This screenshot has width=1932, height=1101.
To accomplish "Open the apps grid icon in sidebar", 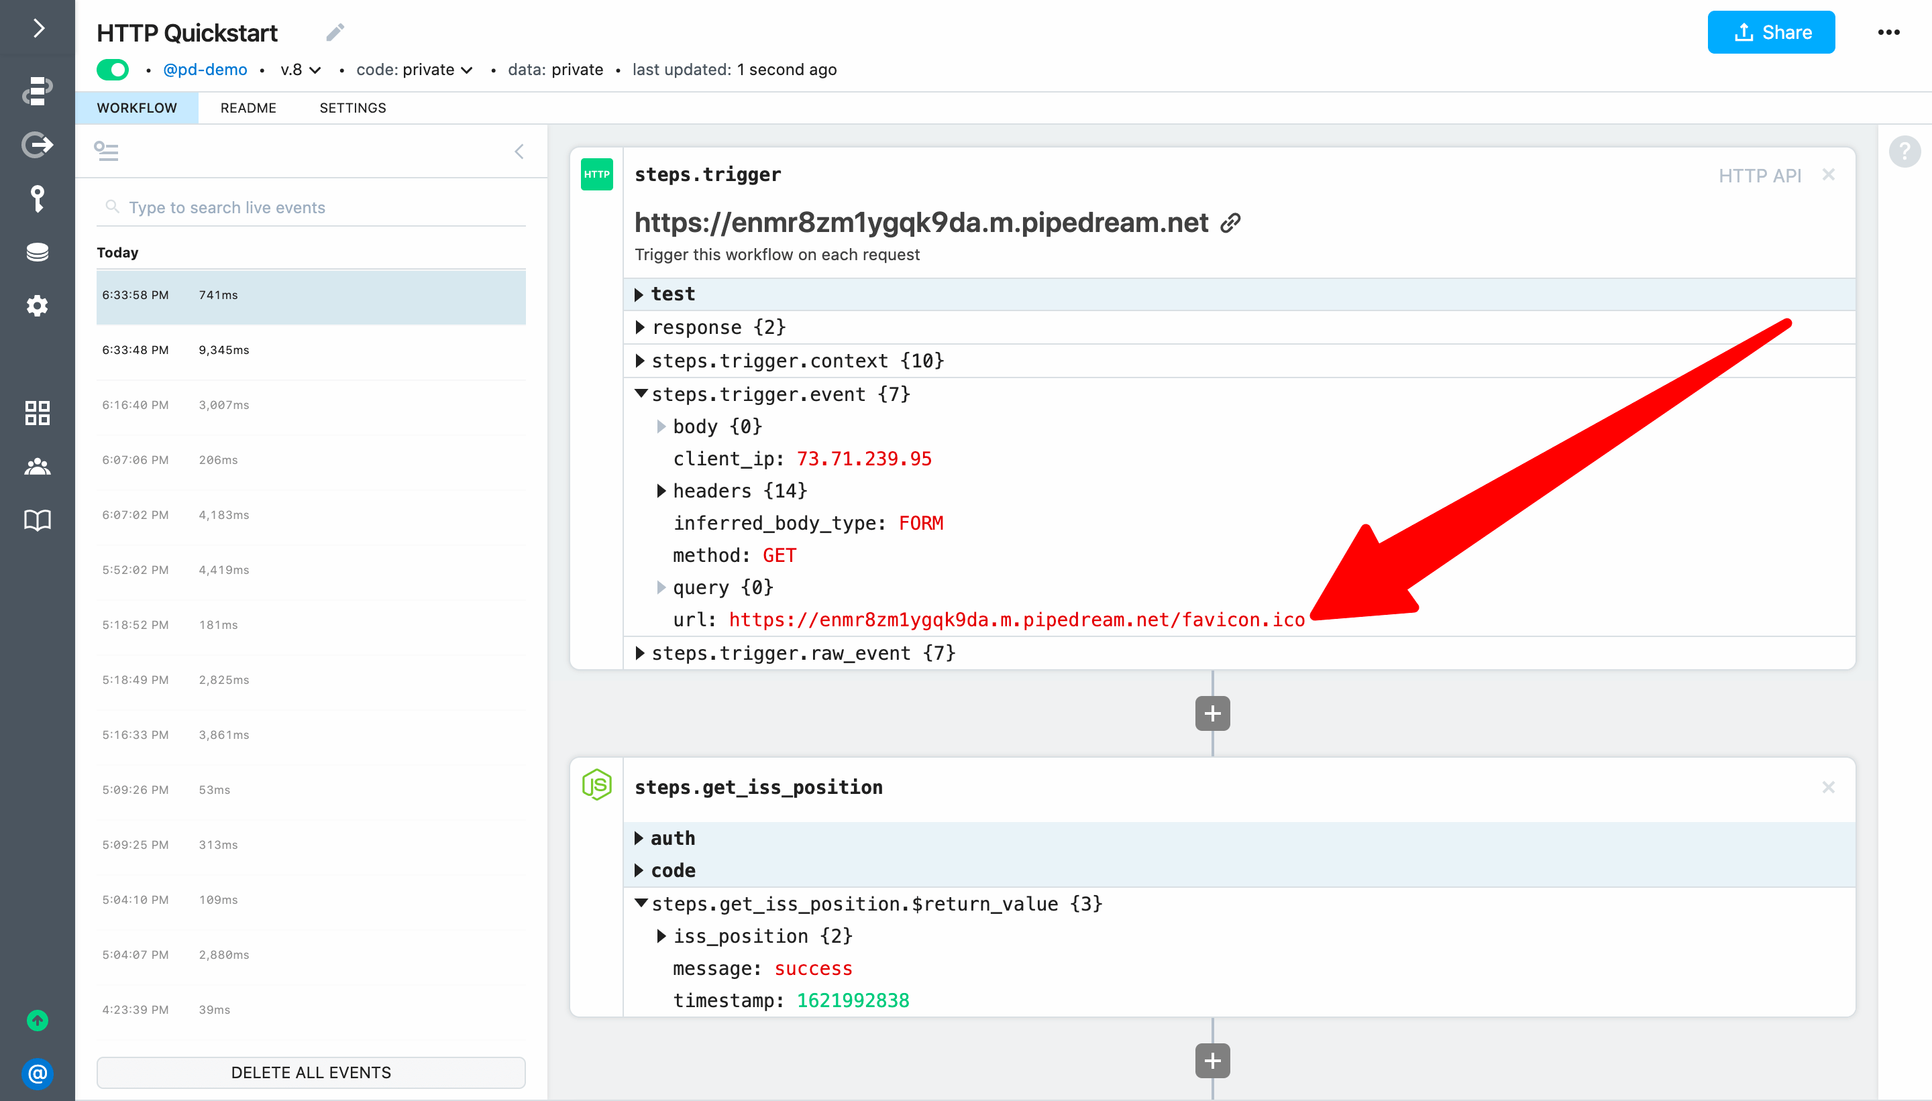I will pos(37,413).
